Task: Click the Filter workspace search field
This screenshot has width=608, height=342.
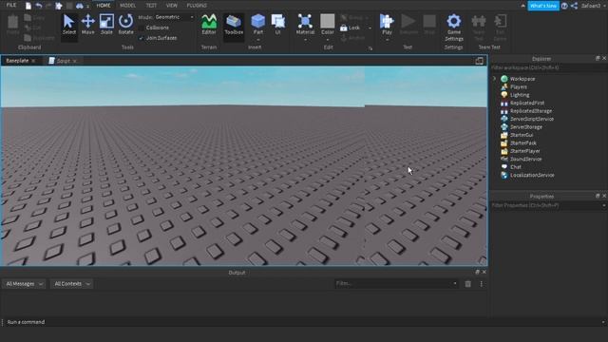Action: 548,67
